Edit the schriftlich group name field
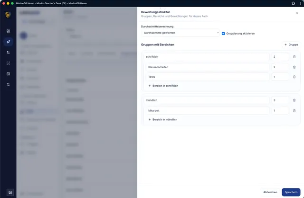Screen dimensions: 304x198 point(207,57)
